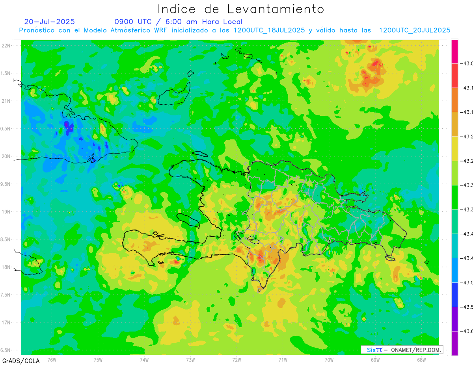Viewport: 473px width, 365px height.
Task: Click the '72W' longitude label
Action: [236, 359]
